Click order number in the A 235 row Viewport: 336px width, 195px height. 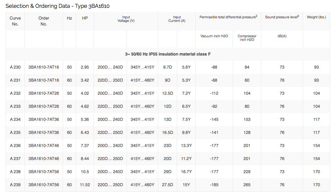pyautogui.click(x=44, y=133)
